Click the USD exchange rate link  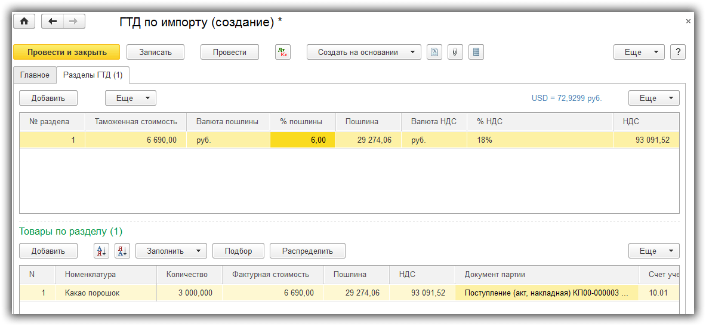click(566, 99)
